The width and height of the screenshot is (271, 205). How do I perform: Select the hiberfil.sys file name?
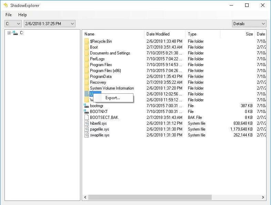(x=98, y=123)
